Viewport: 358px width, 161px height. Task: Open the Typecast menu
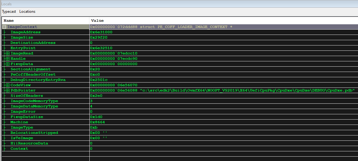(9, 12)
